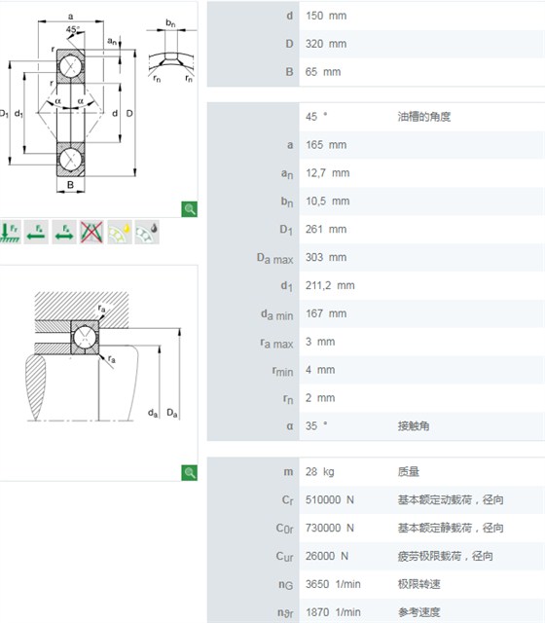Select the d1 value 211,2 mm
The width and height of the screenshot is (545, 623).
[330, 285]
